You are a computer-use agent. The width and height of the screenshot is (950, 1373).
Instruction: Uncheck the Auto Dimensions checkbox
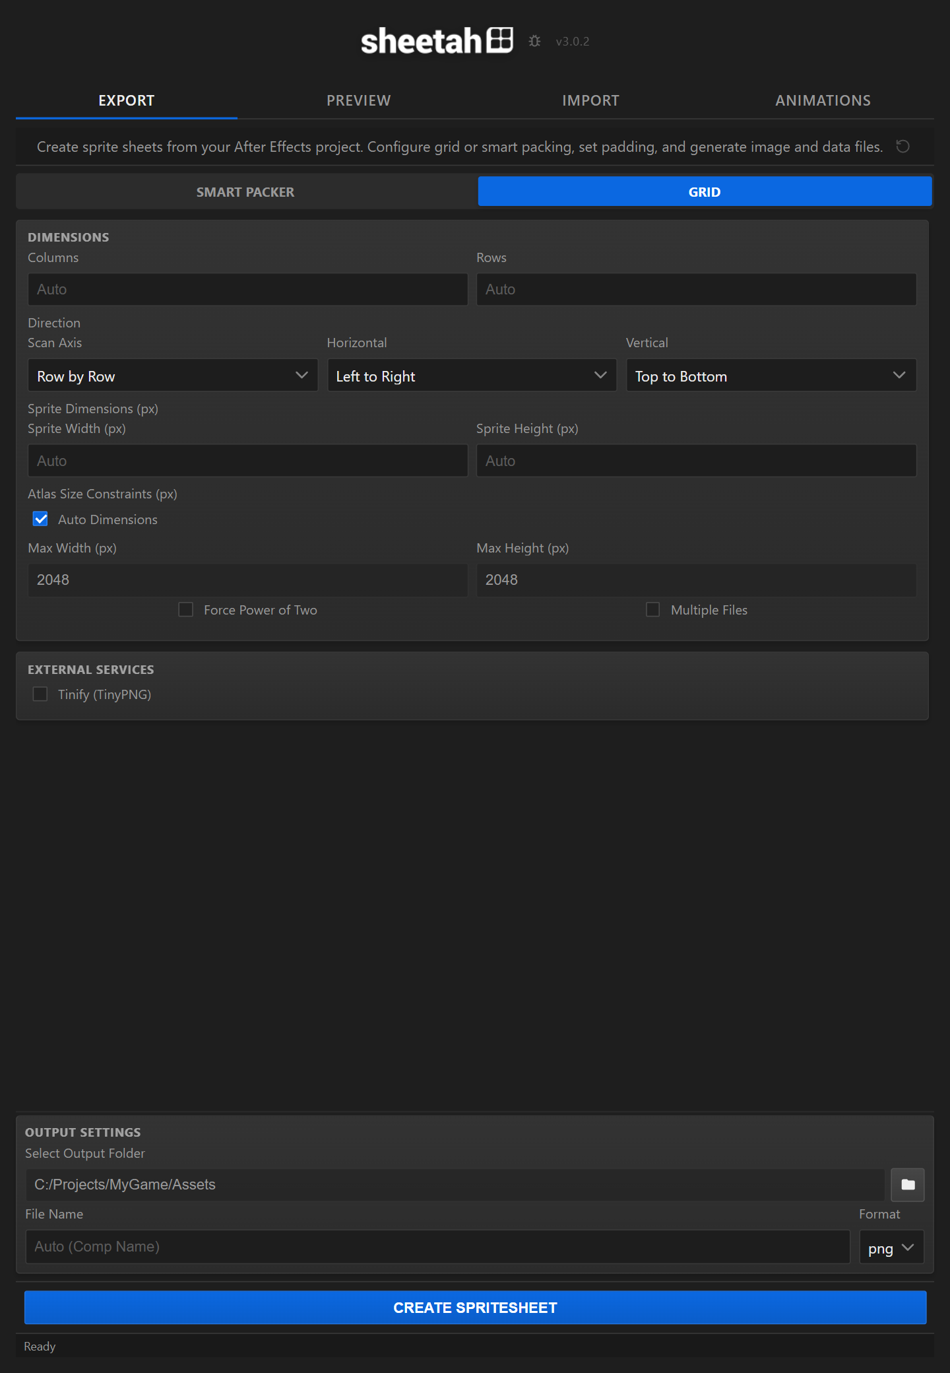pyautogui.click(x=40, y=519)
